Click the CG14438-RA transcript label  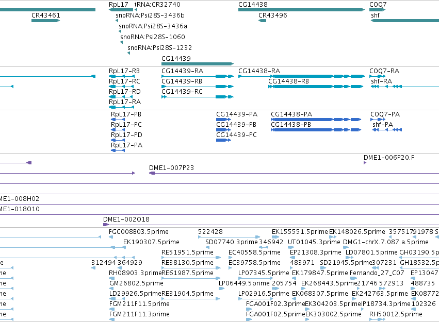[x=259, y=71]
